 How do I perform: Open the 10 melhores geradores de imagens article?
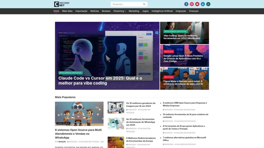(x=141, y=105)
